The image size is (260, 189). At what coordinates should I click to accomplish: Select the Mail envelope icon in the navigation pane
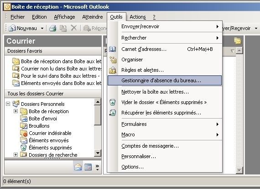(x=78, y=167)
